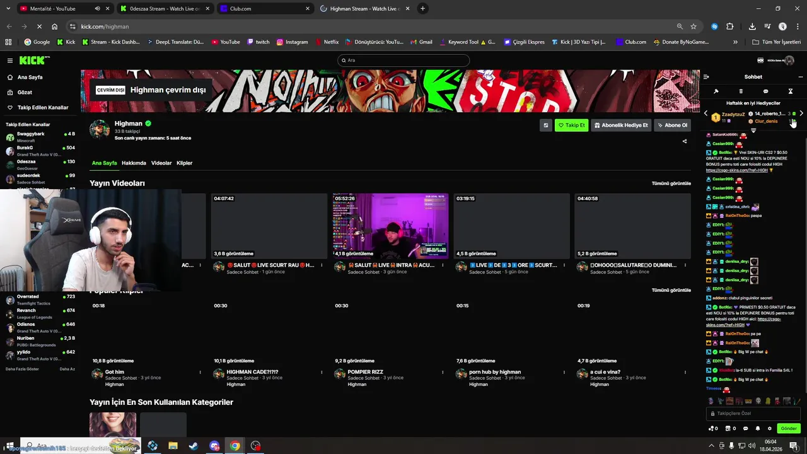Screen dimensions: 807x454
Task: Click the Abone Ol subscribe button
Action: pos(672,125)
